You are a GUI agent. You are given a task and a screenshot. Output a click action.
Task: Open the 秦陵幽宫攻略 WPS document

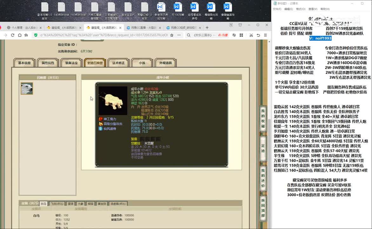[x=228, y=11]
